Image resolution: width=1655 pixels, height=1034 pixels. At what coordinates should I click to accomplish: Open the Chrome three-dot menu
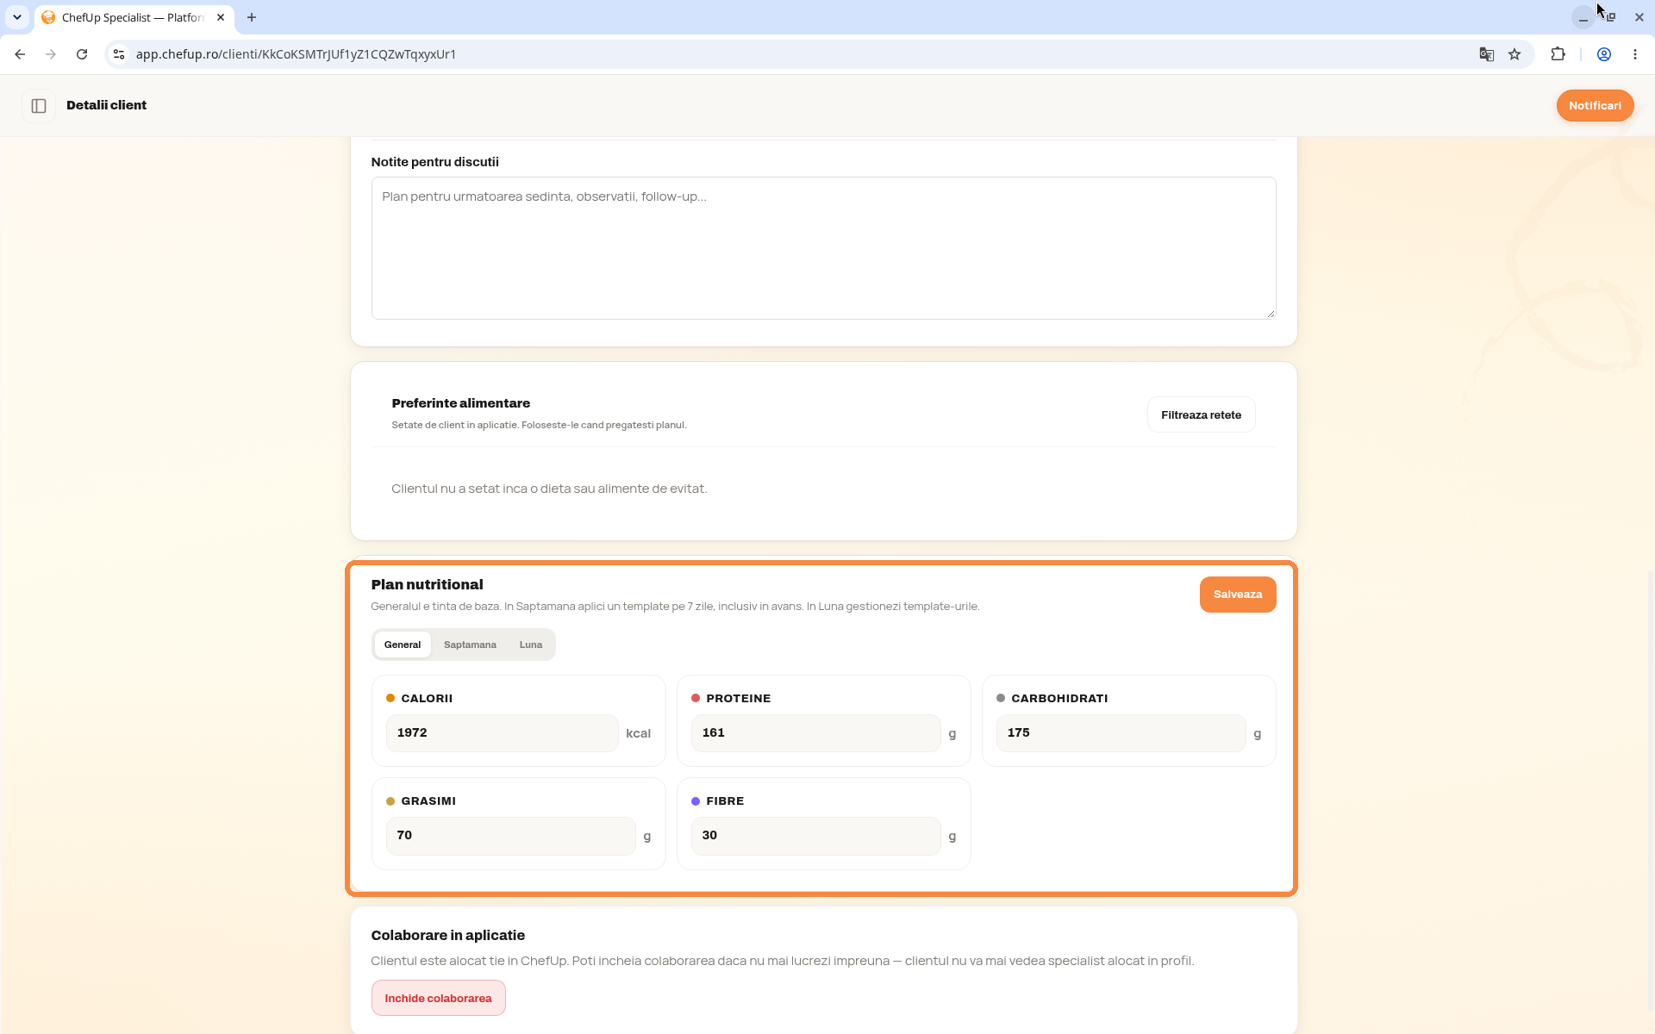click(x=1635, y=54)
